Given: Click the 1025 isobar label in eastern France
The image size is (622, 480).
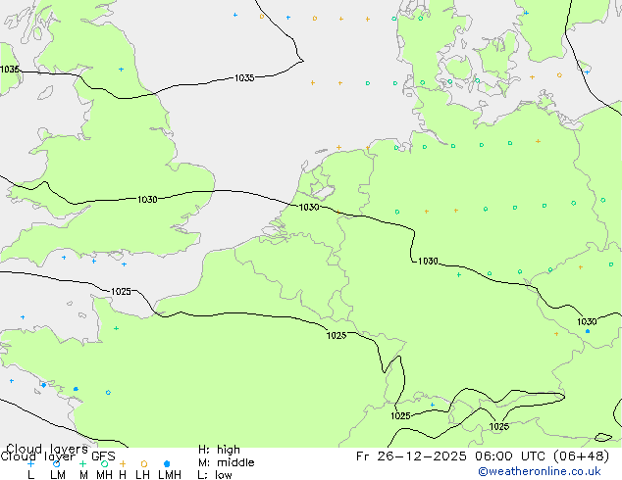Looking at the screenshot, I should [x=337, y=335].
